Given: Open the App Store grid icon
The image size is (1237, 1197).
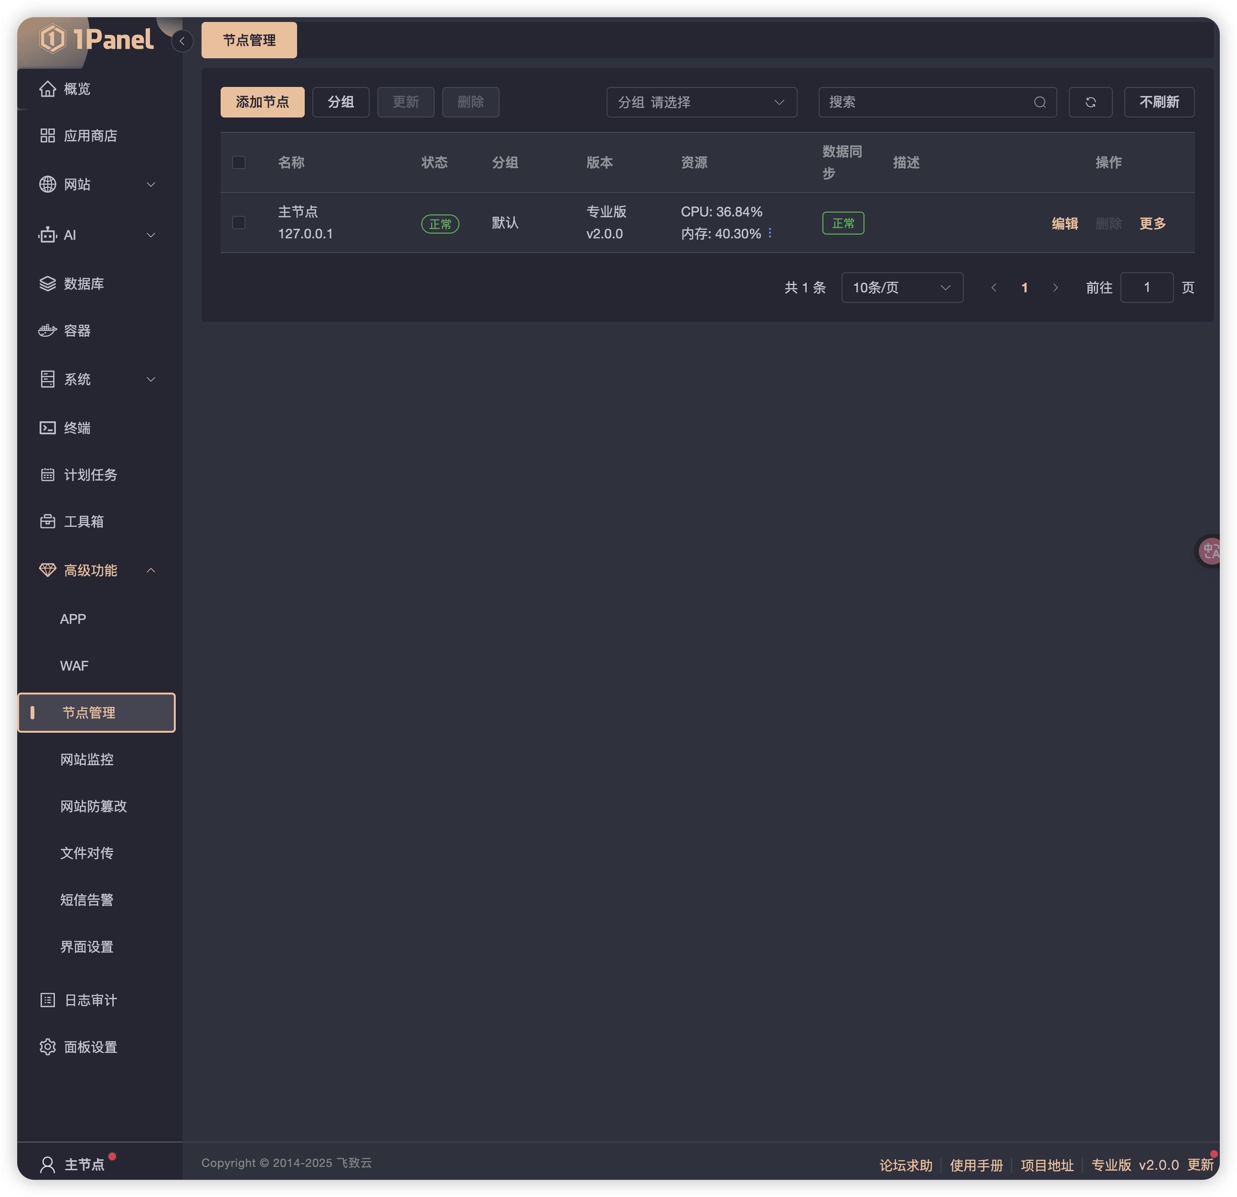Looking at the screenshot, I should 48,136.
